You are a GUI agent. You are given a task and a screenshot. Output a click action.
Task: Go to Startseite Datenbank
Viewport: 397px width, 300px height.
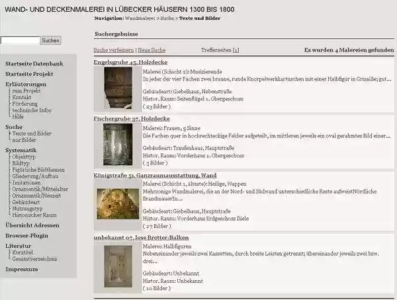point(34,63)
